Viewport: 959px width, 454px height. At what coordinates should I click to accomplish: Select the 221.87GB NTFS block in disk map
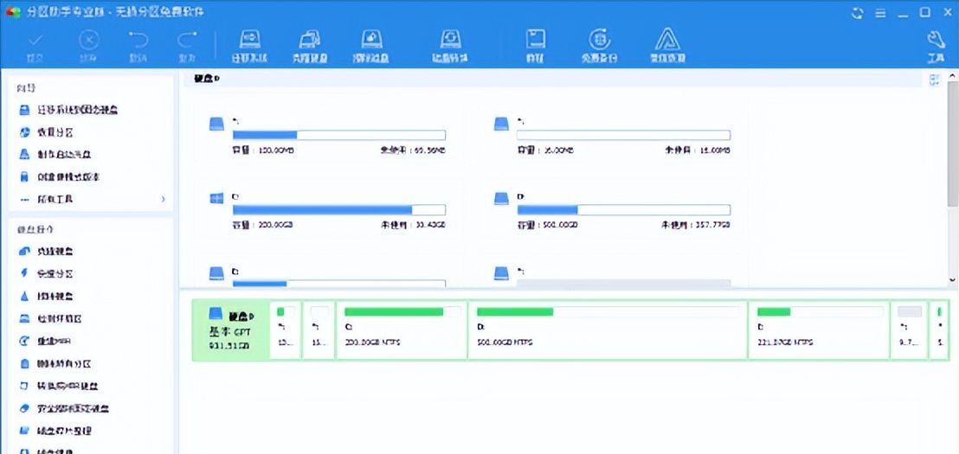tap(819, 330)
